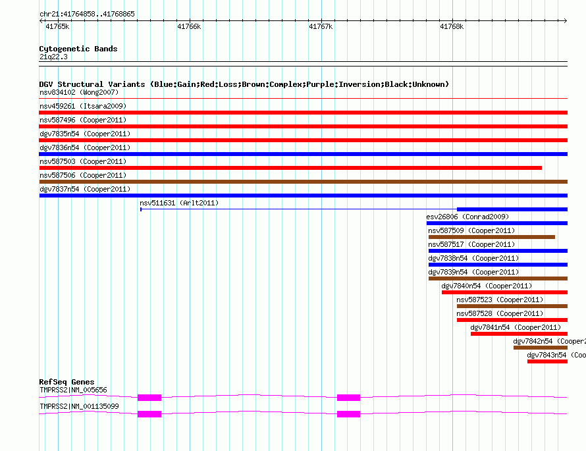Click first magenta exon of TMPRSS2|NM_001135099
Screen dimensions: 586x451
pyautogui.click(x=149, y=414)
